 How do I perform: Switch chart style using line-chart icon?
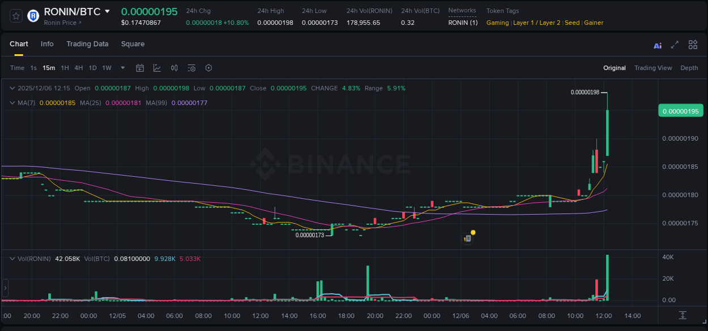click(157, 68)
